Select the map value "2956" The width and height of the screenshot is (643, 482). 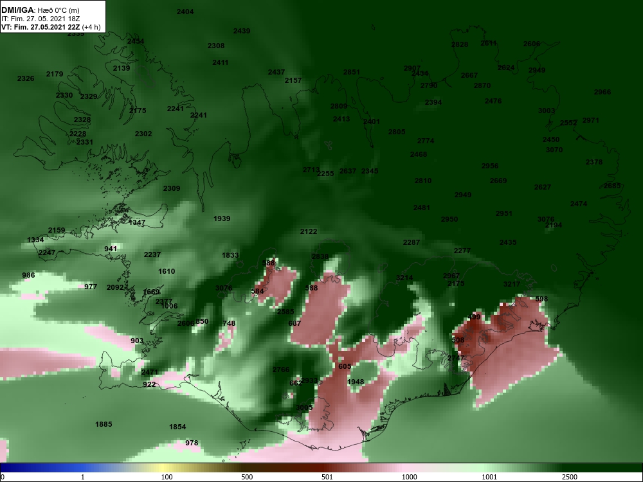pyautogui.click(x=489, y=166)
